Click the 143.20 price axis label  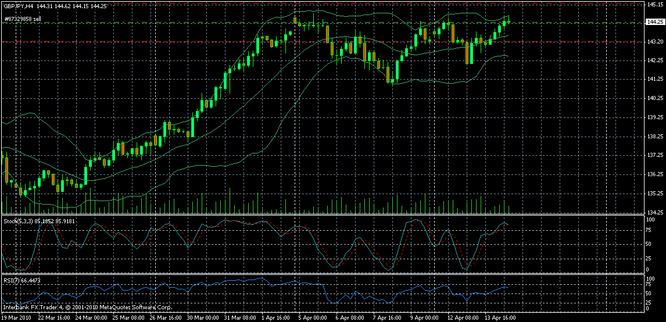point(654,42)
